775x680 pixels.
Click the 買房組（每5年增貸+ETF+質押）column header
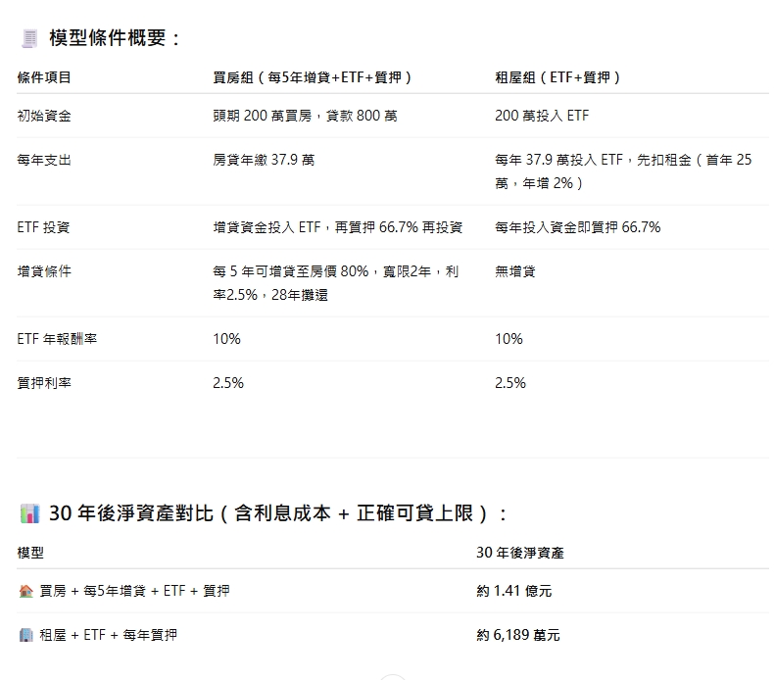pos(313,77)
